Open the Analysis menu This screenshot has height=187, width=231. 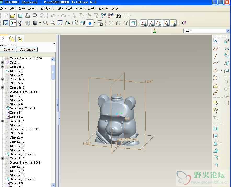click(47, 8)
